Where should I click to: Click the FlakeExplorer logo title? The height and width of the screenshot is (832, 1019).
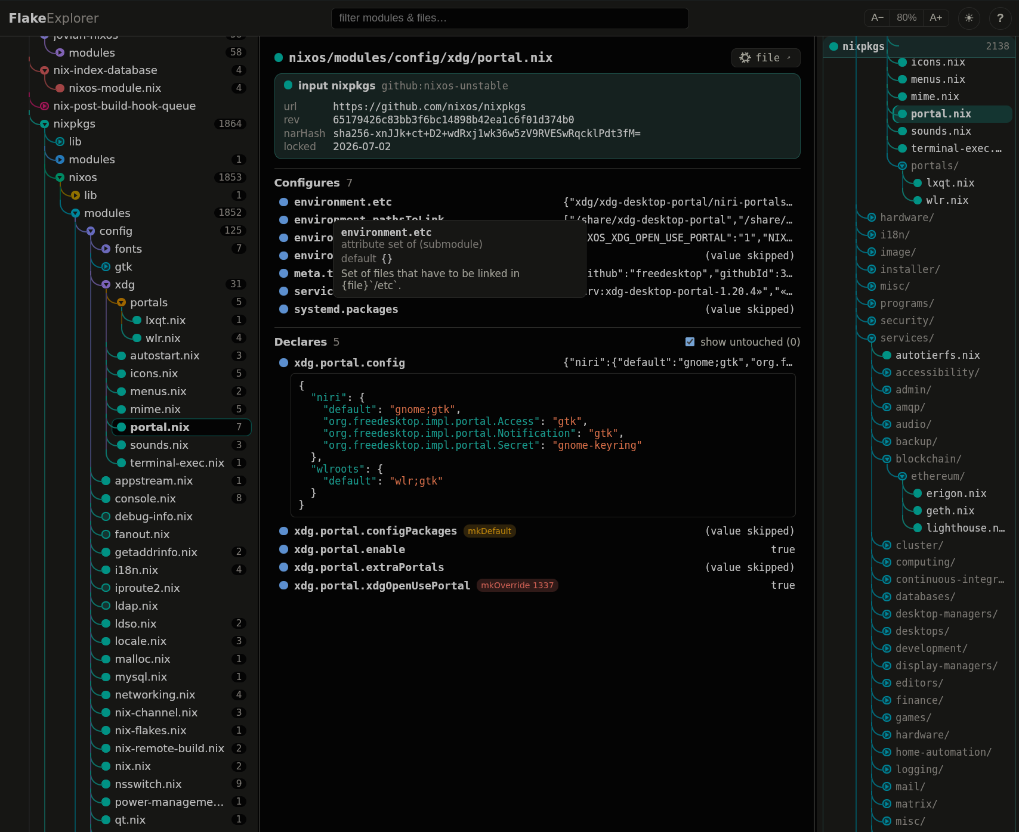pyautogui.click(x=54, y=18)
